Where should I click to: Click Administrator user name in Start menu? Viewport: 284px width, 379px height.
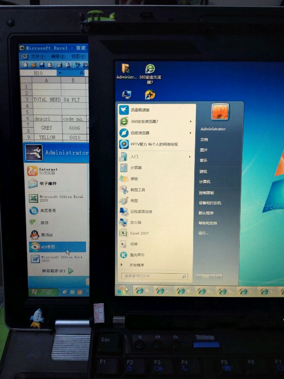[x=213, y=129]
